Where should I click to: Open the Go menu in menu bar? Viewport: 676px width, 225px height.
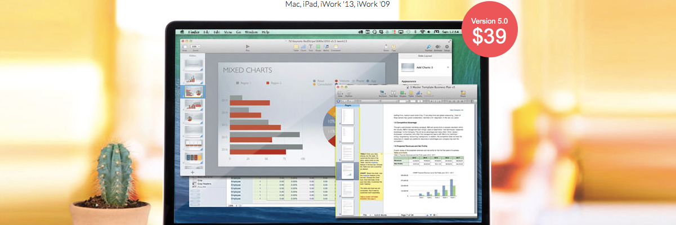click(x=239, y=32)
